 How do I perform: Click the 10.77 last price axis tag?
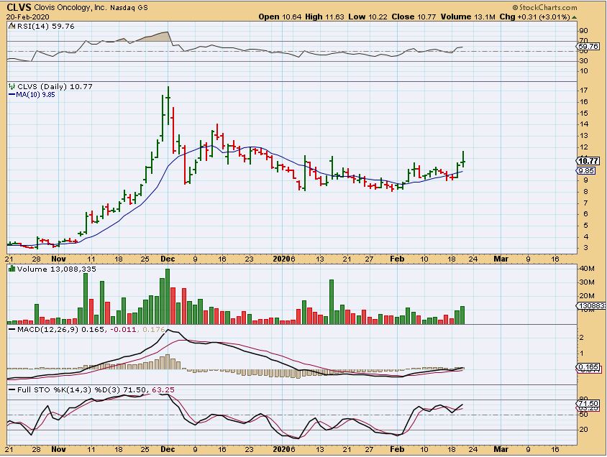(588, 161)
